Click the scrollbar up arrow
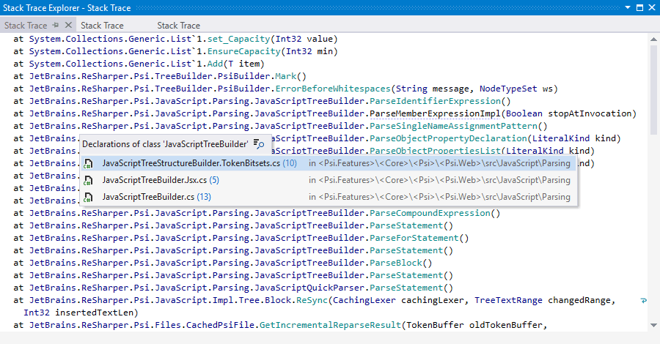The image size is (660, 344). [x=653, y=39]
